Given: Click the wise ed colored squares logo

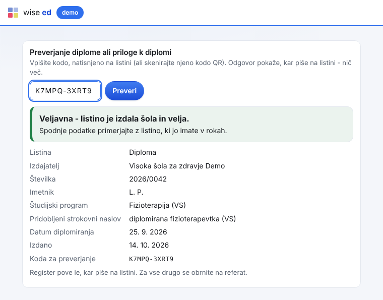Looking at the screenshot, I should click(x=13, y=13).
